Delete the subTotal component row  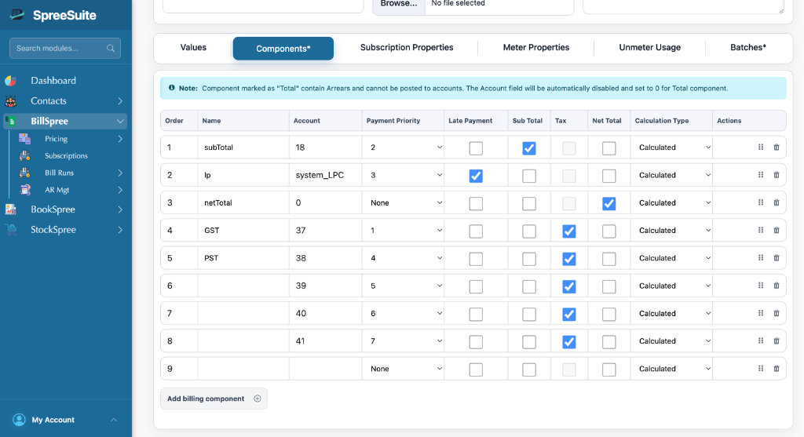pyautogui.click(x=777, y=147)
